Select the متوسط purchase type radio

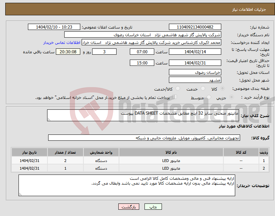tap(209, 97)
